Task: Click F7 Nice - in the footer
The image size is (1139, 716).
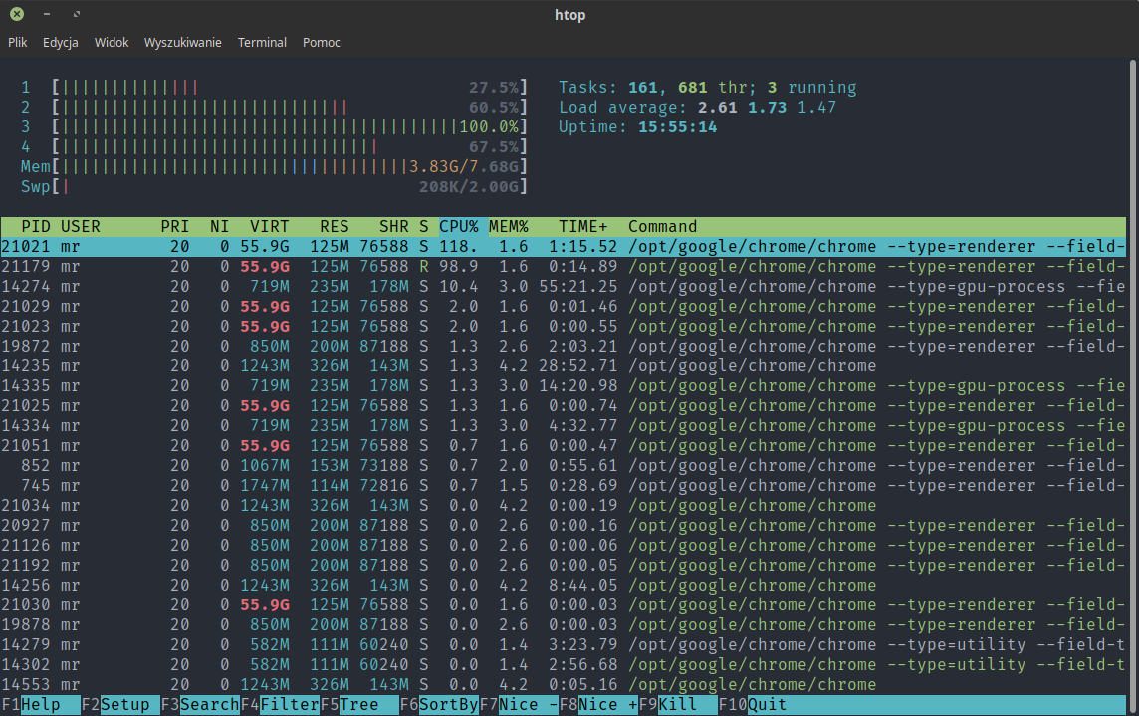Action: coord(519,704)
